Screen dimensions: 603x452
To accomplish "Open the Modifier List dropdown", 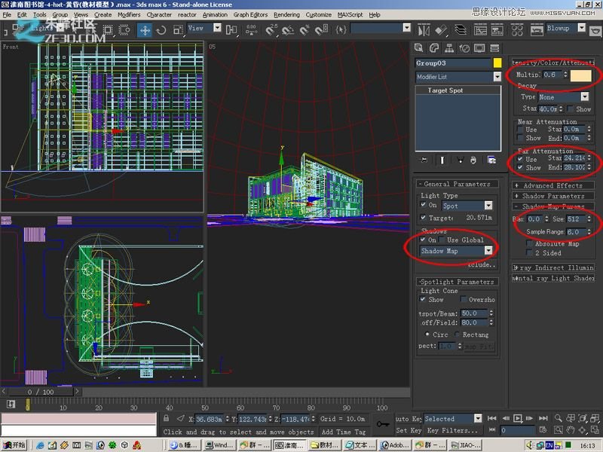I will [496, 77].
